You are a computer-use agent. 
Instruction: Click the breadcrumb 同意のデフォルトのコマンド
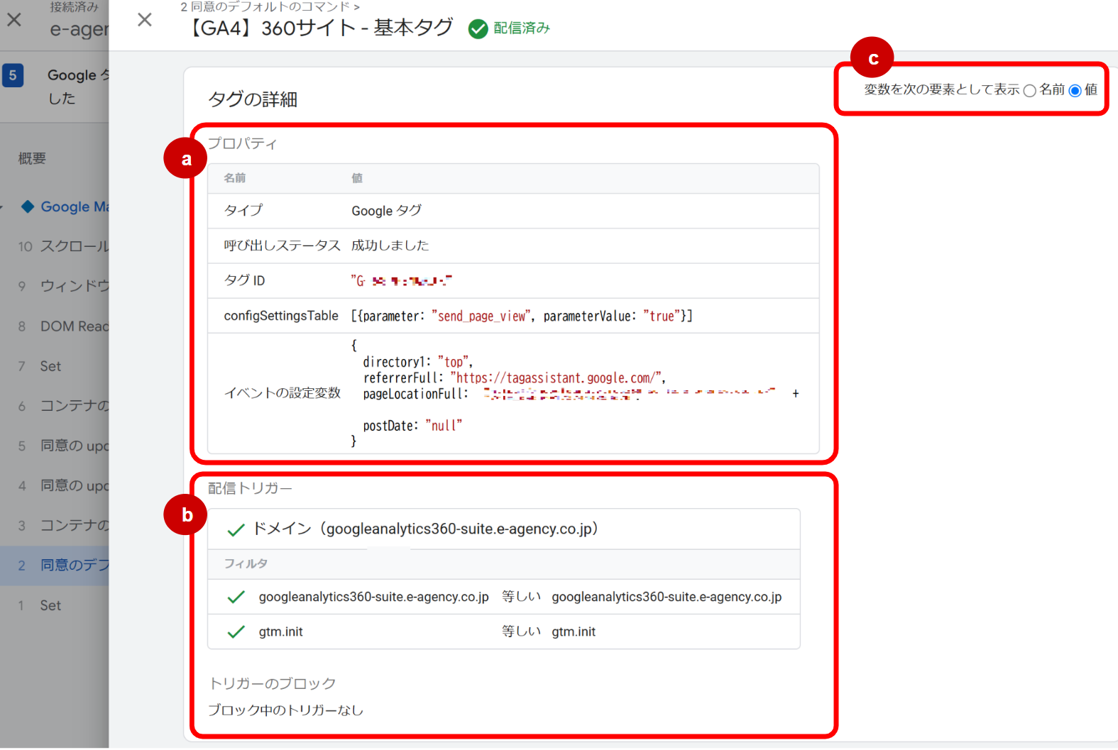[x=270, y=7]
